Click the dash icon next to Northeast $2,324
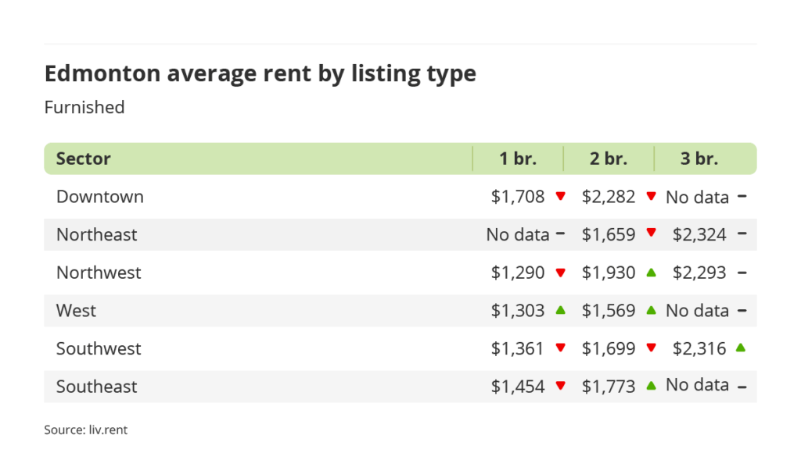 click(742, 234)
